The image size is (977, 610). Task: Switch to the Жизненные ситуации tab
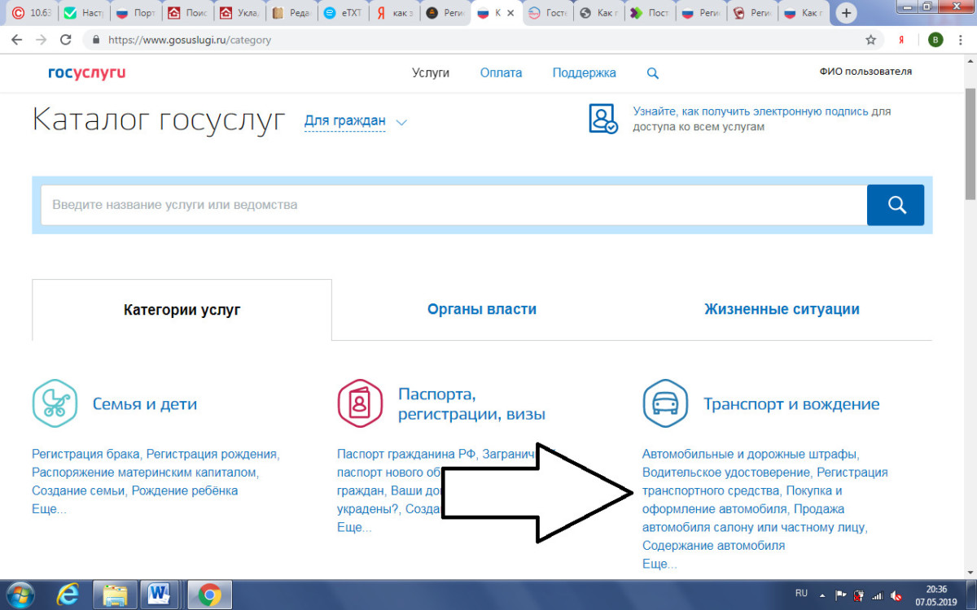781,309
